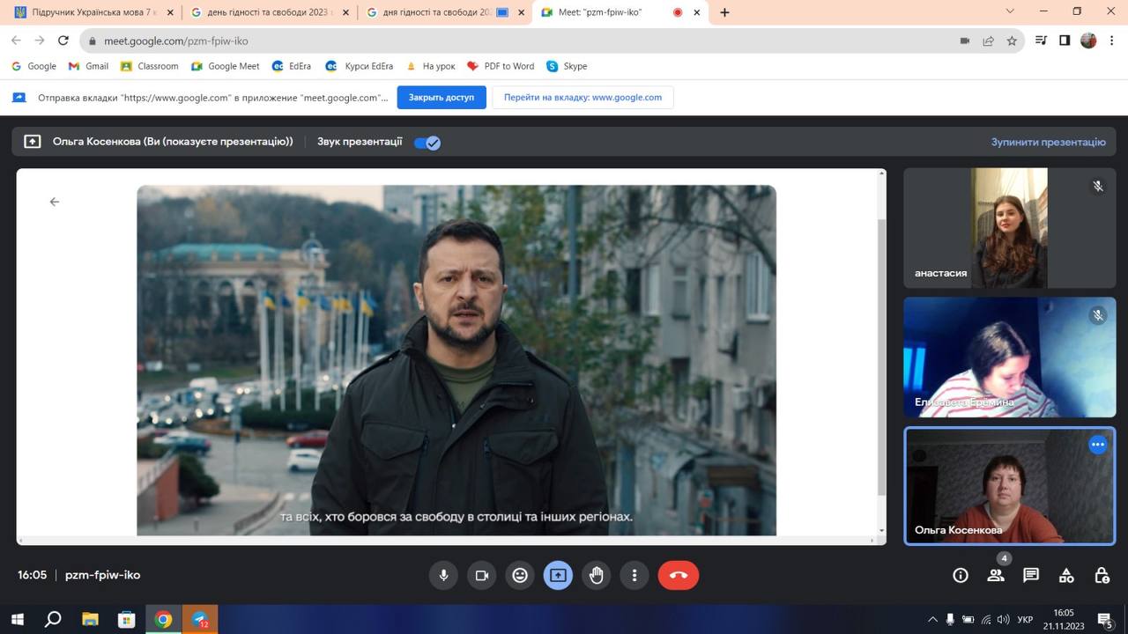Expand Chrome tab search chevron
The image size is (1128, 634).
[1010, 12]
